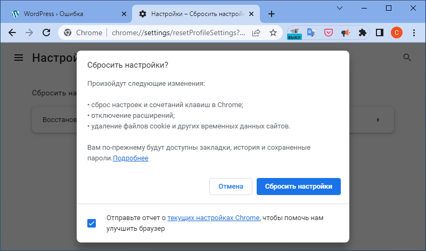Close the Настройки settings tab
Viewport: 426px width, 251px height.
click(x=251, y=14)
